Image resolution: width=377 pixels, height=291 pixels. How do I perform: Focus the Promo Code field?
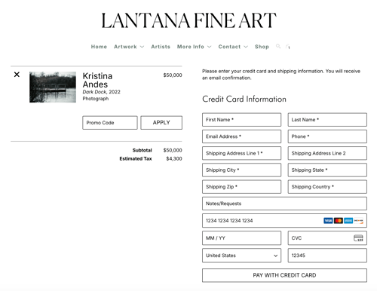pyautogui.click(x=110, y=123)
